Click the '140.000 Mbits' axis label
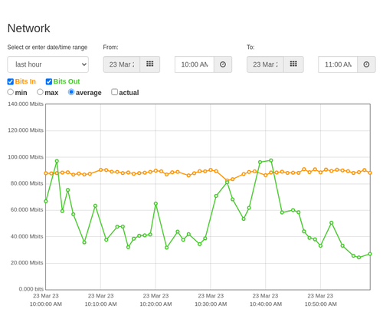Viewport: 383px width, 309px height. tap(25, 104)
